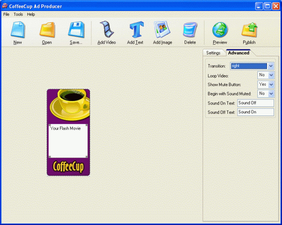Image resolution: width=282 pixels, height=225 pixels.
Task: Minimize the Ad Producer window
Action: (x=259, y=6)
